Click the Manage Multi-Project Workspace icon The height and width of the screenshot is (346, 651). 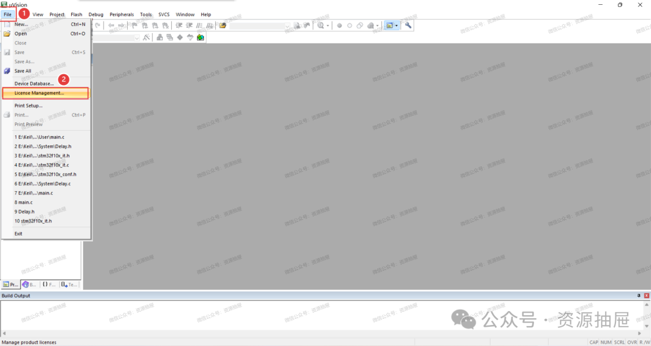coord(170,37)
